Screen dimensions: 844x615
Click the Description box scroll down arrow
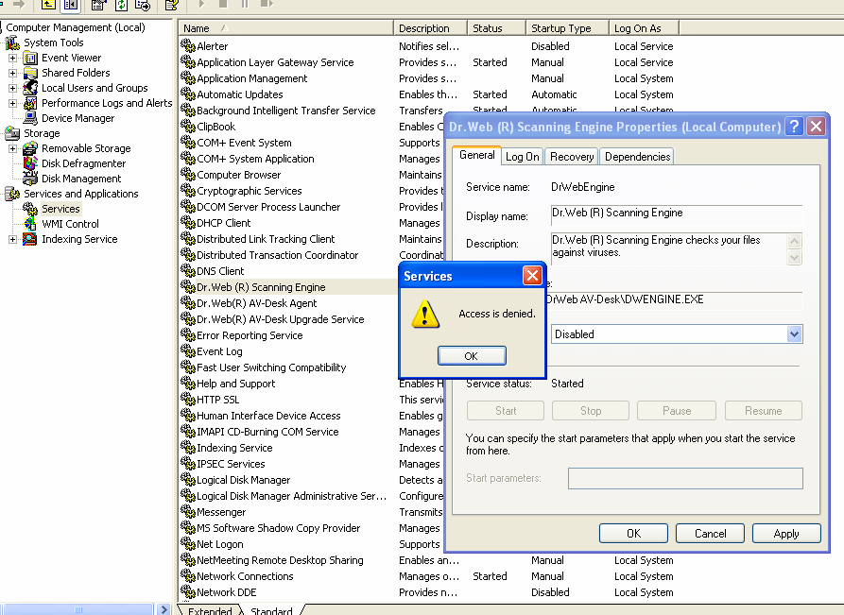794,258
